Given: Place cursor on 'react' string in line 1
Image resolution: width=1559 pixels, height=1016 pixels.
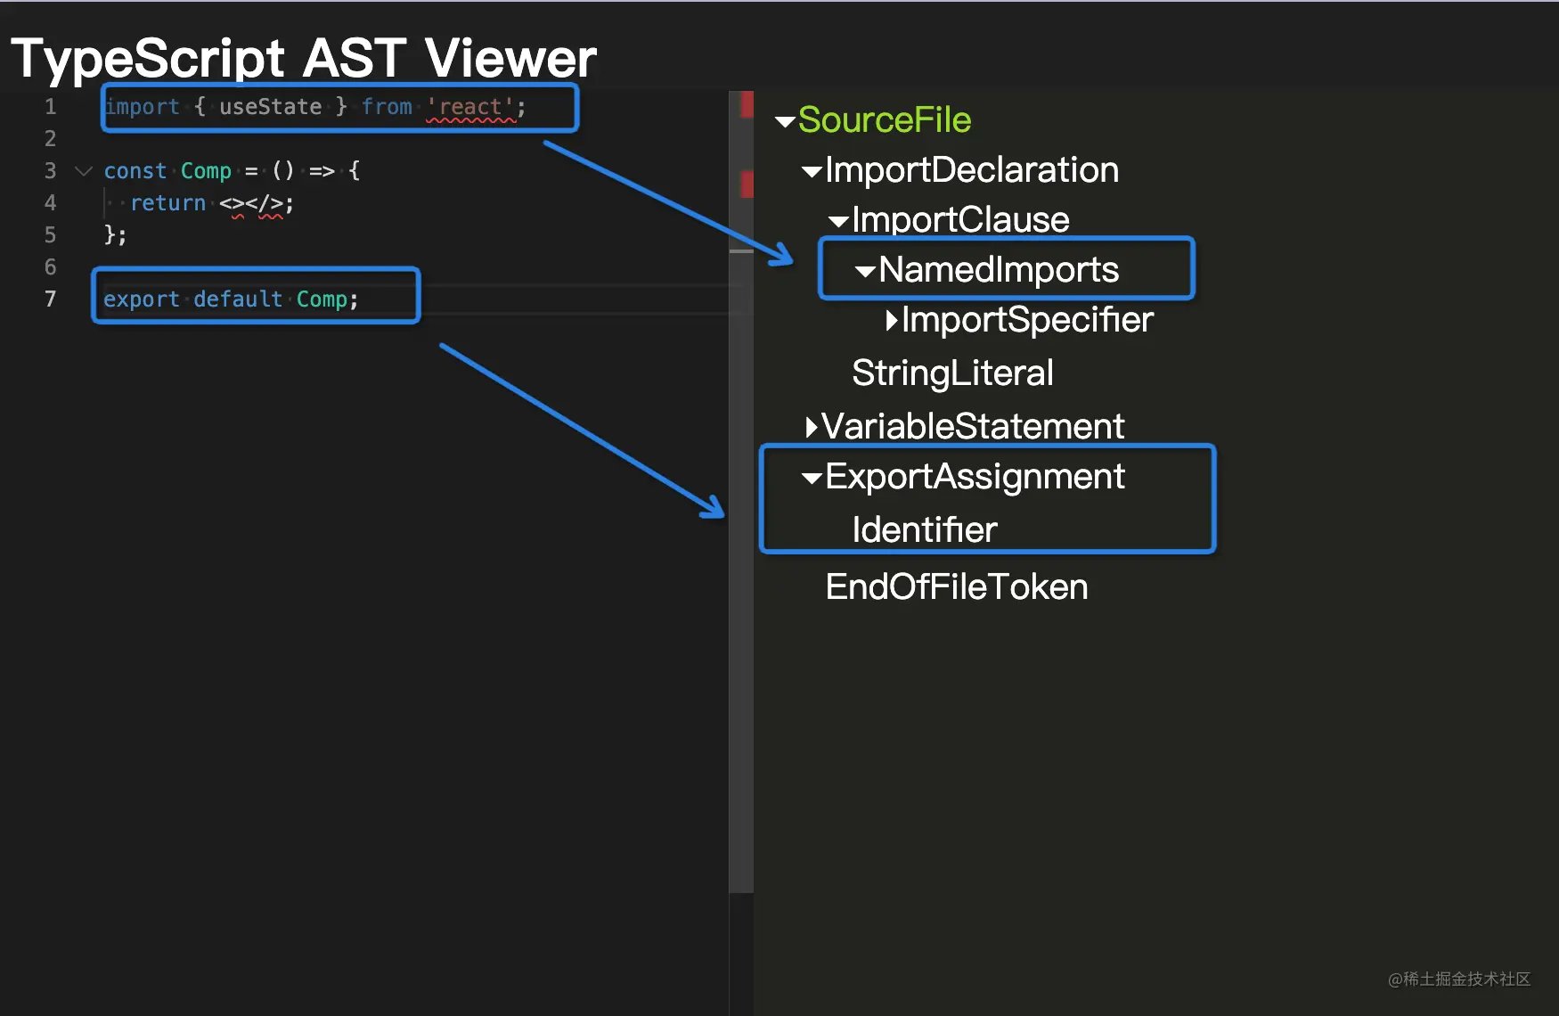Looking at the screenshot, I should 471,107.
